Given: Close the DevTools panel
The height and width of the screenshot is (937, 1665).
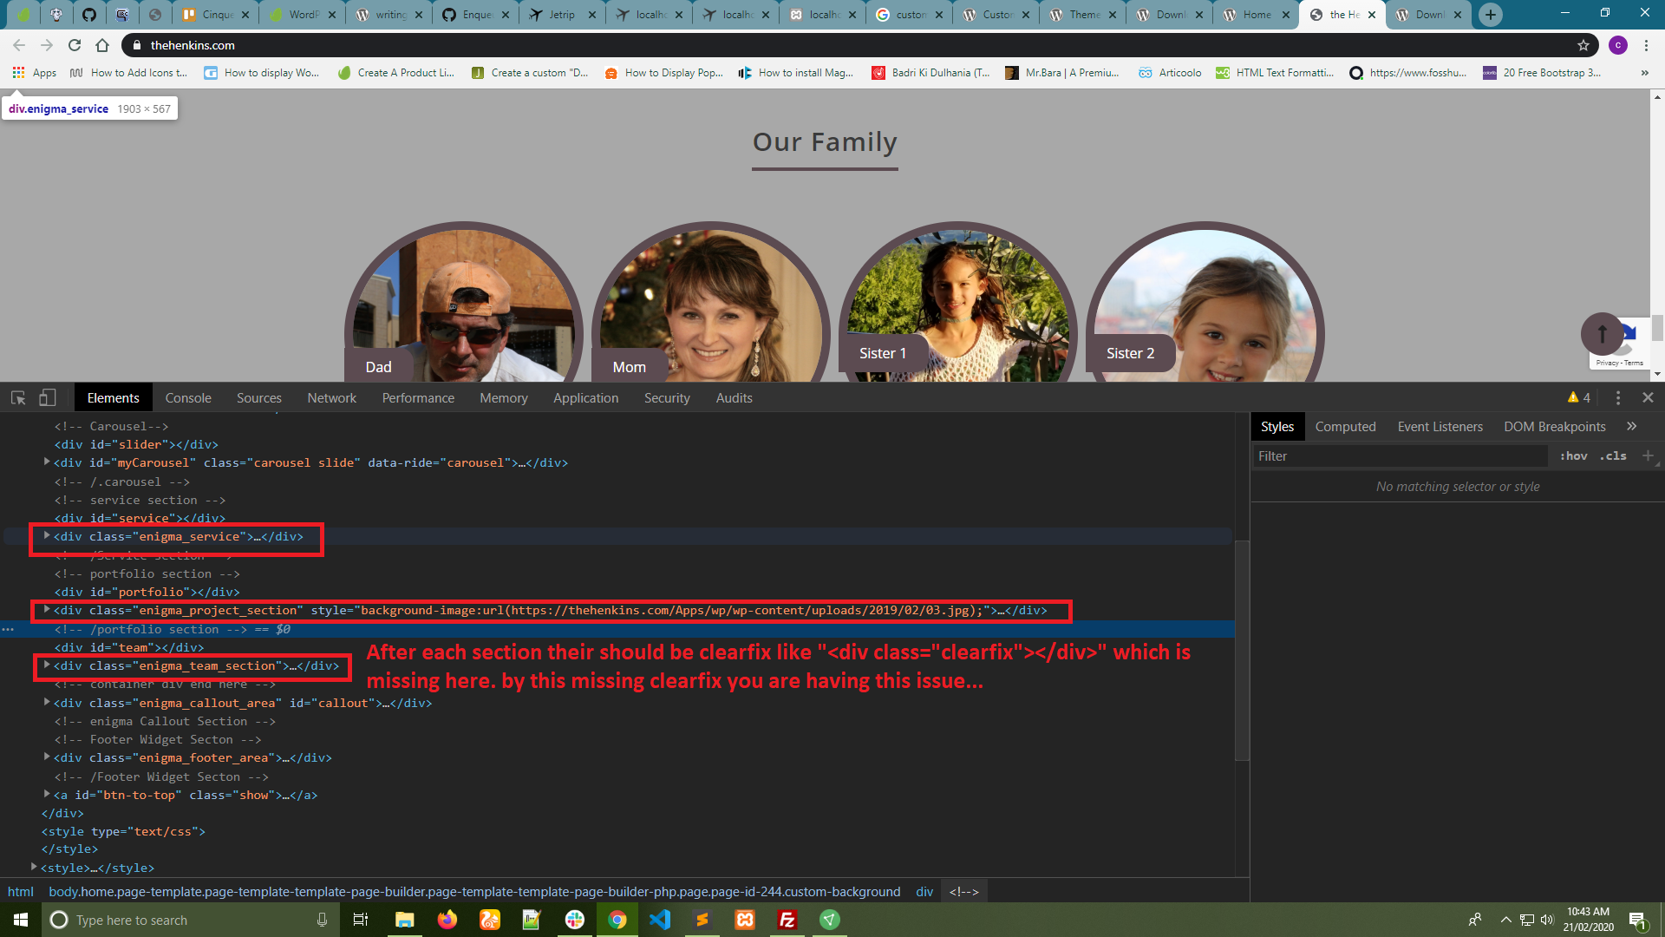Looking at the screenshot, I should [x=1648, y=397].
